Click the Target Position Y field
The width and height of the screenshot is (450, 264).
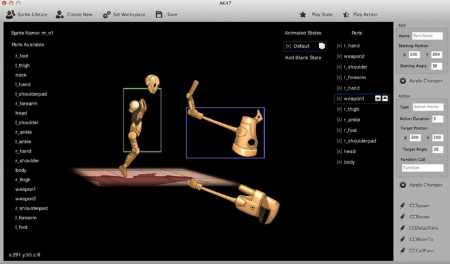(x=437, y=138)
